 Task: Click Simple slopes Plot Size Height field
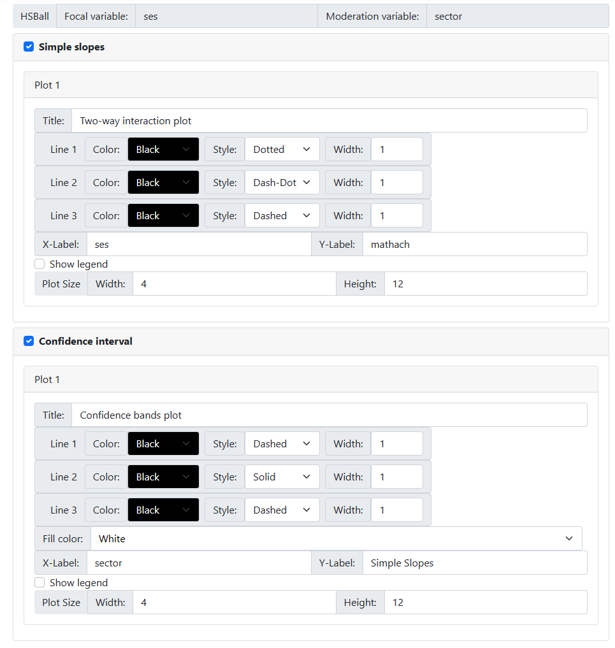pyautogui.click(x=485, y=284)
